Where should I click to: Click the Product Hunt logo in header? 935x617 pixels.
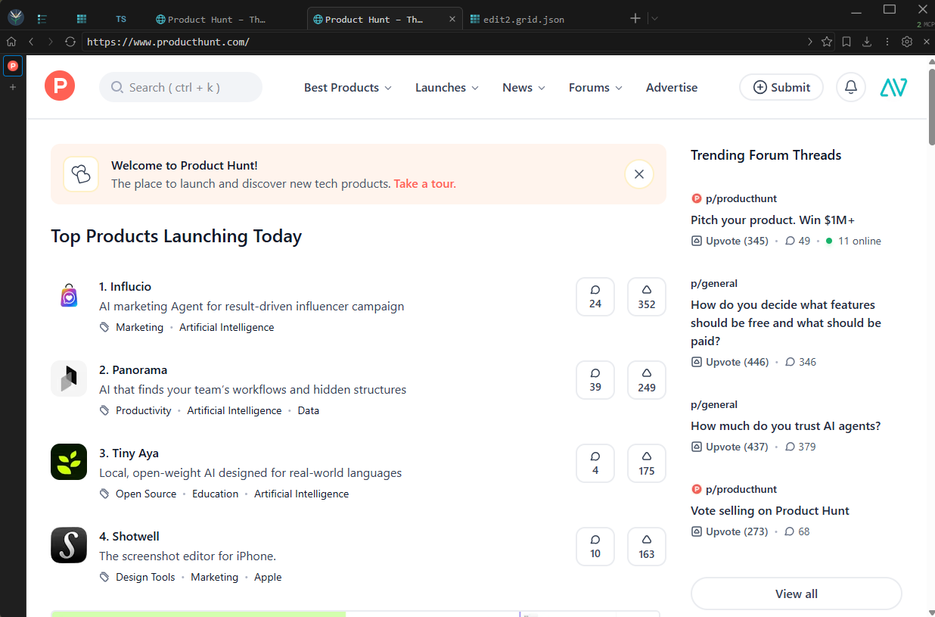click(60, 86)
